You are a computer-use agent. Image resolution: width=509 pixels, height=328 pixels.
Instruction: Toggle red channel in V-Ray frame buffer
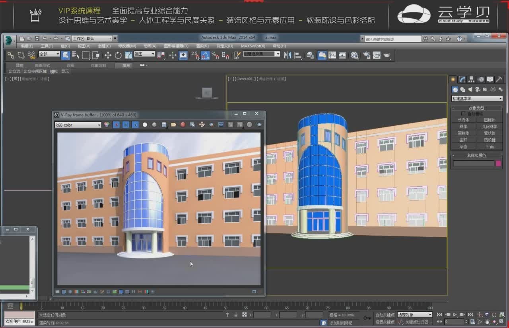pyautogui.click(x=117, y=125)
